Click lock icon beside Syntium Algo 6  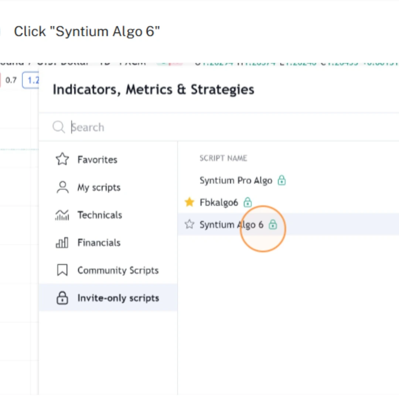(x=273, y=225)
